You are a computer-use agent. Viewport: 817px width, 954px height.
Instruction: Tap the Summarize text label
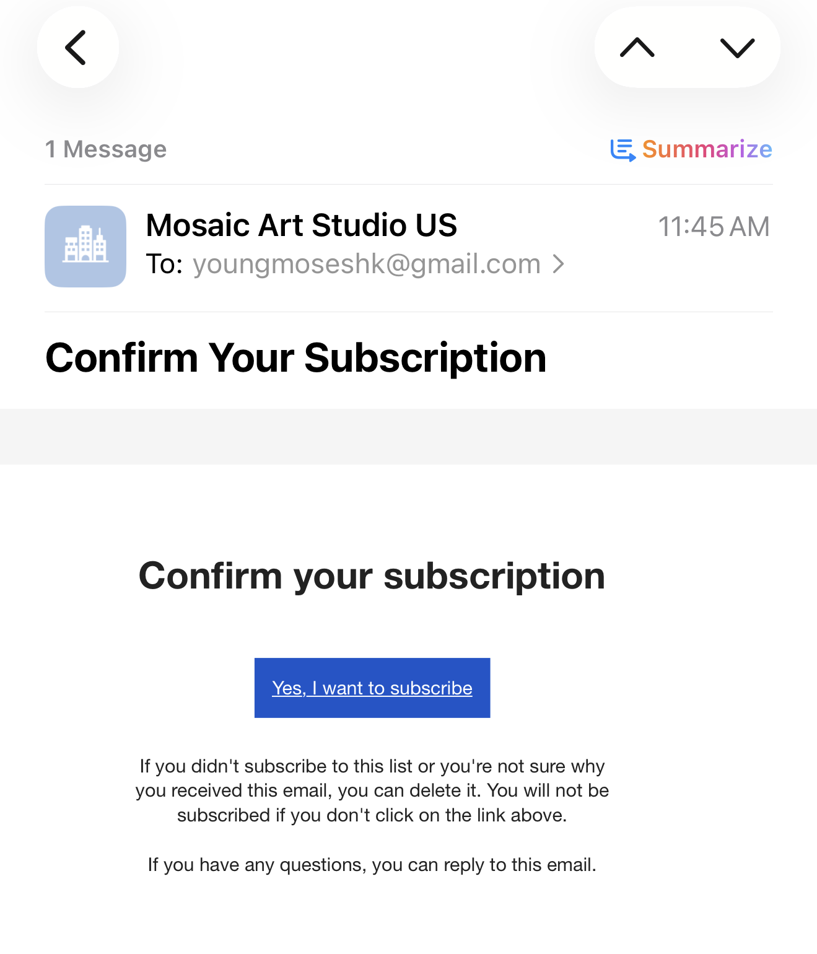707,149
